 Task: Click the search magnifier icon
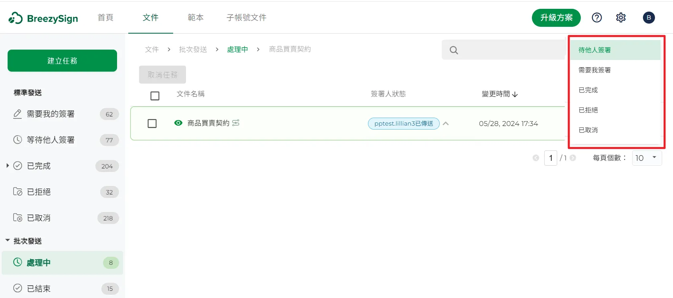coord(453,50)
